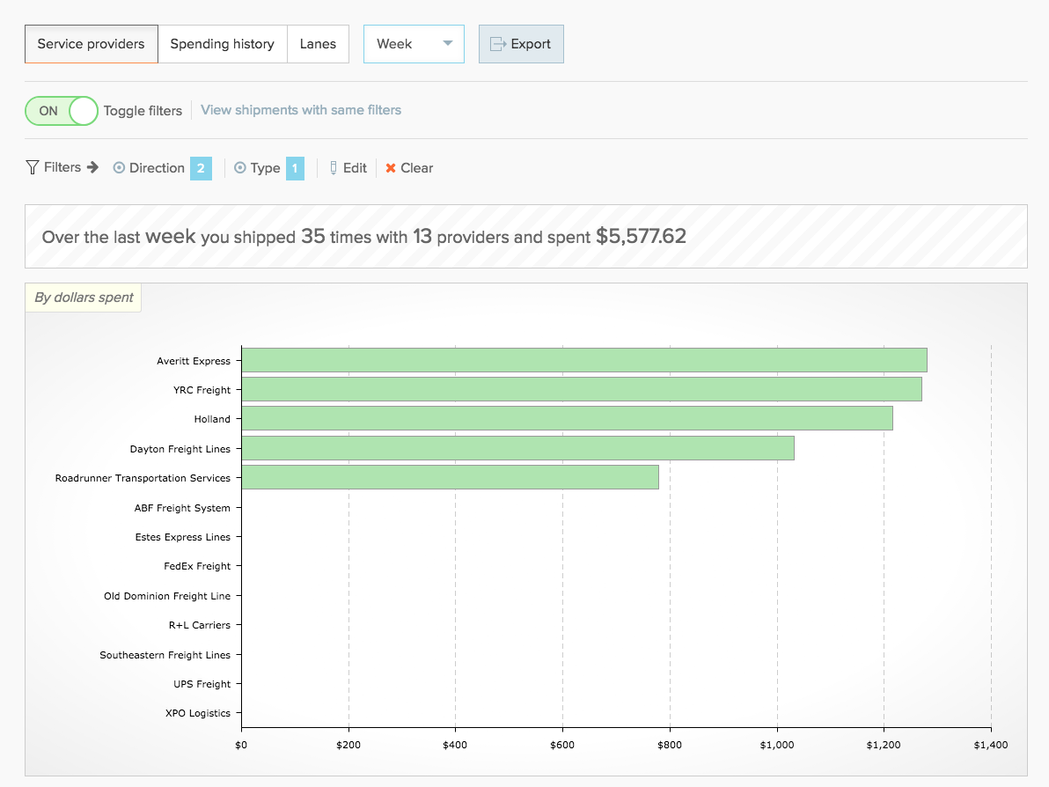Click the Type count badge 1
The width and height of the screenshot is (1049, 787).
295,168
